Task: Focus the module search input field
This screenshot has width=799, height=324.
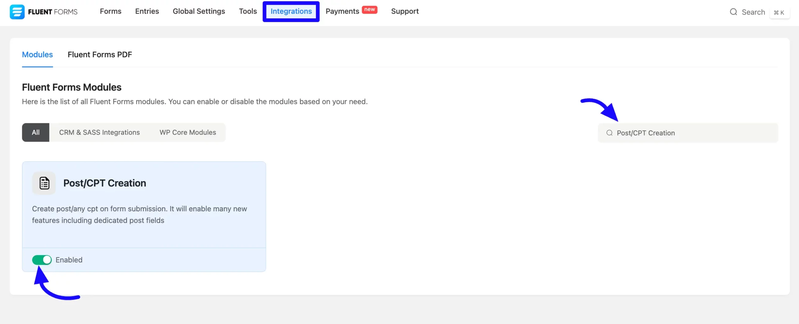Action: pyautogui.click(x=688, y=133)
